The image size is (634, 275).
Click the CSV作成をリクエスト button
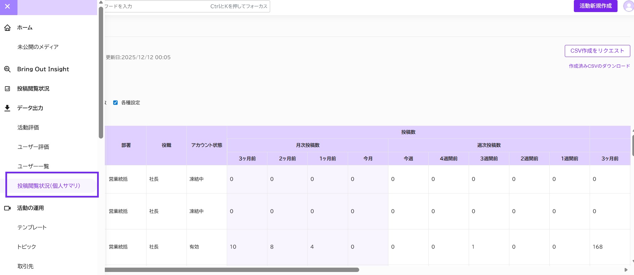pyautogui.click(x=597, y=51)
